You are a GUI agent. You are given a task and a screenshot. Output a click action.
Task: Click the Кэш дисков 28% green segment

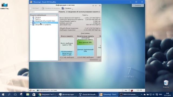pyautogui.click(x=85, y=43)
